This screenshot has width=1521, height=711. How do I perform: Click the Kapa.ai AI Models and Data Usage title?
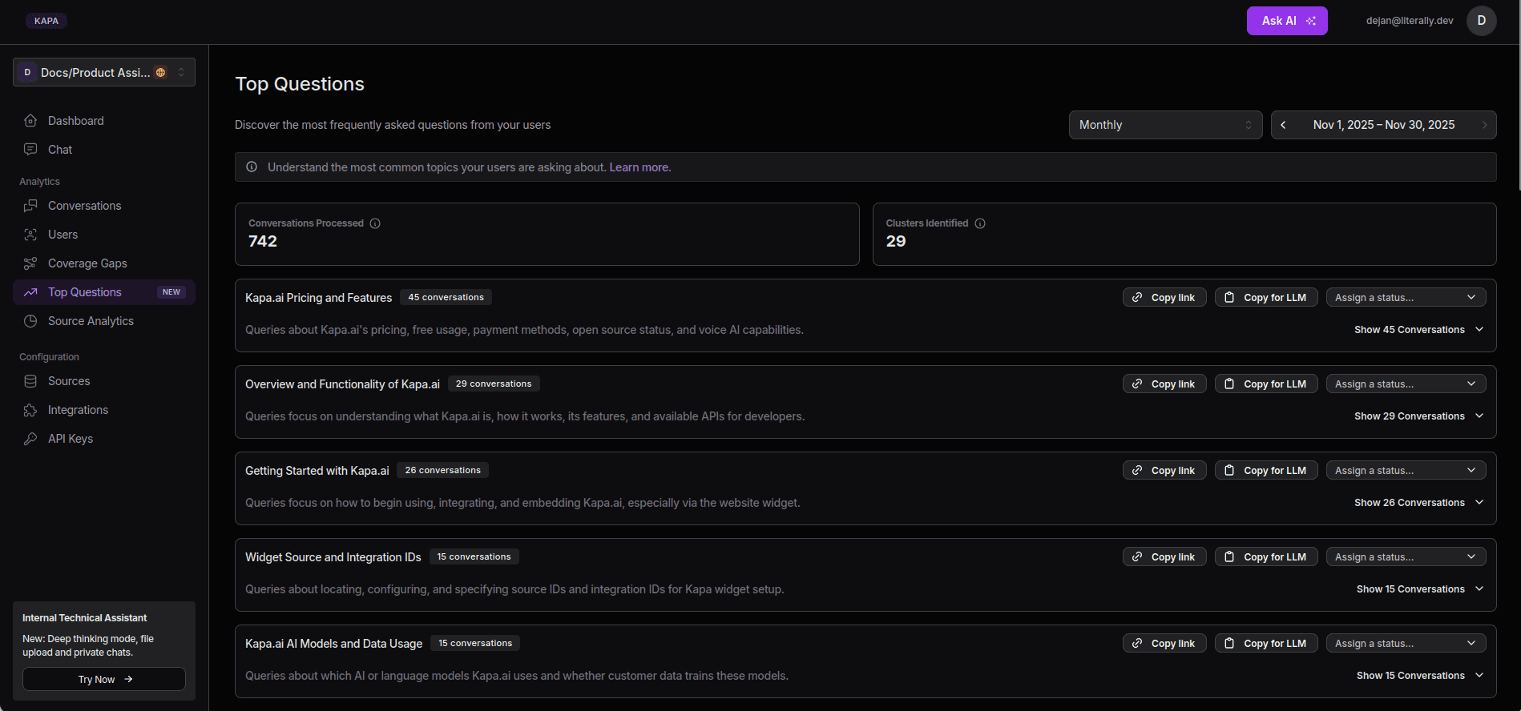tap(333, 644)
